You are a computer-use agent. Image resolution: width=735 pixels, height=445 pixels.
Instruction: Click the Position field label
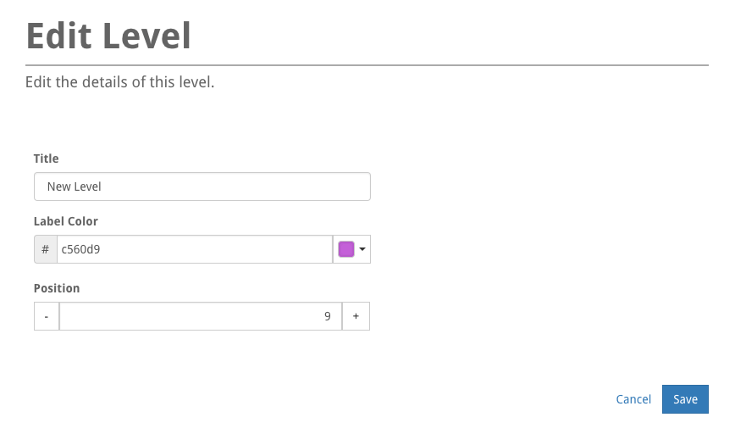click(x=57, y=288)
